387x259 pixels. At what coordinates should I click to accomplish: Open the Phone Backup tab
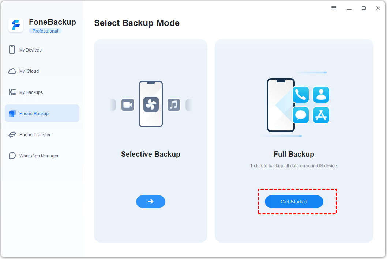tap(42, 114)
